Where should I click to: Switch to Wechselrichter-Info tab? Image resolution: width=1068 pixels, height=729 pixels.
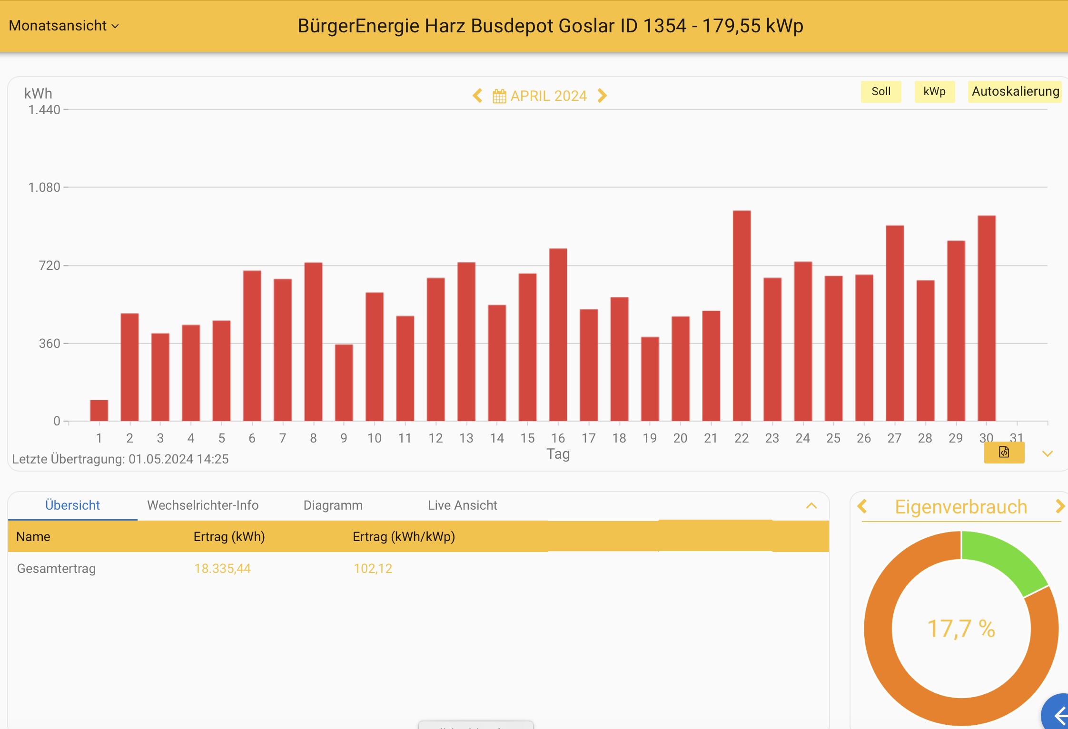click(x=203, y=505)
